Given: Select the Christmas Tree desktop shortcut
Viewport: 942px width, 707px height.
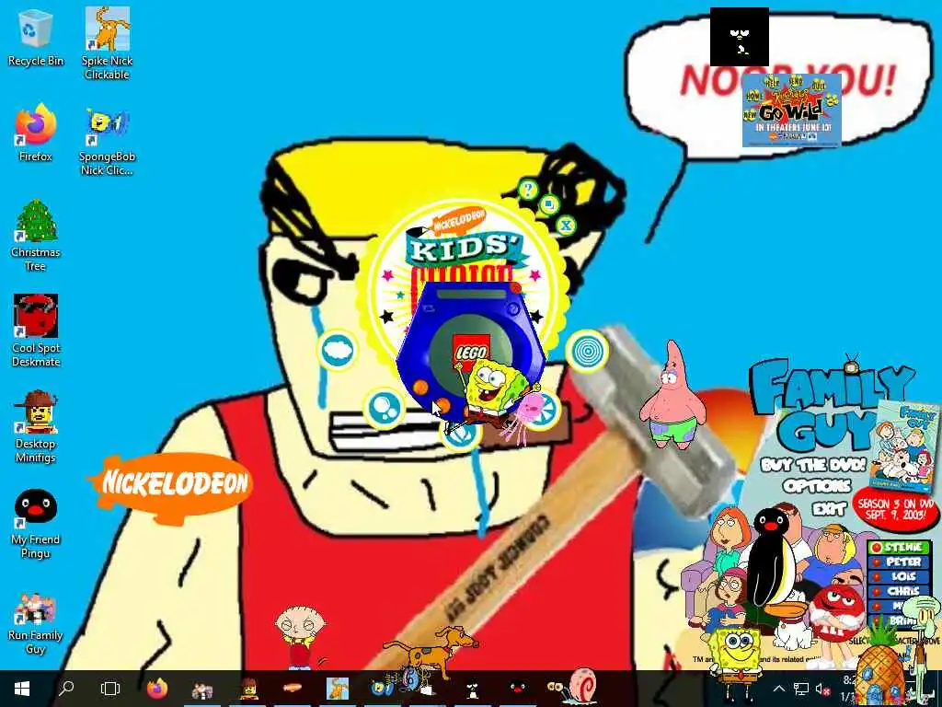Looking at the screenshot, I should point(36,236).
